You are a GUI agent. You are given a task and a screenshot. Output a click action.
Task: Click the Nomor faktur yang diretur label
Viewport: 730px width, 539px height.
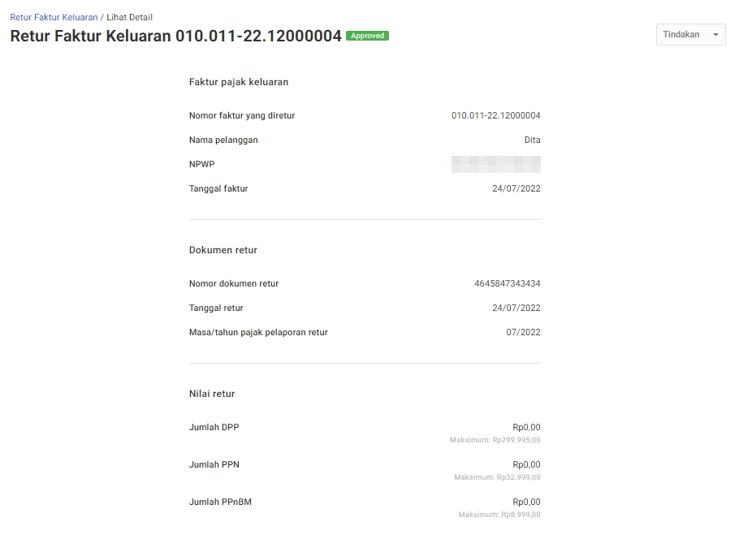coord(242,115)
